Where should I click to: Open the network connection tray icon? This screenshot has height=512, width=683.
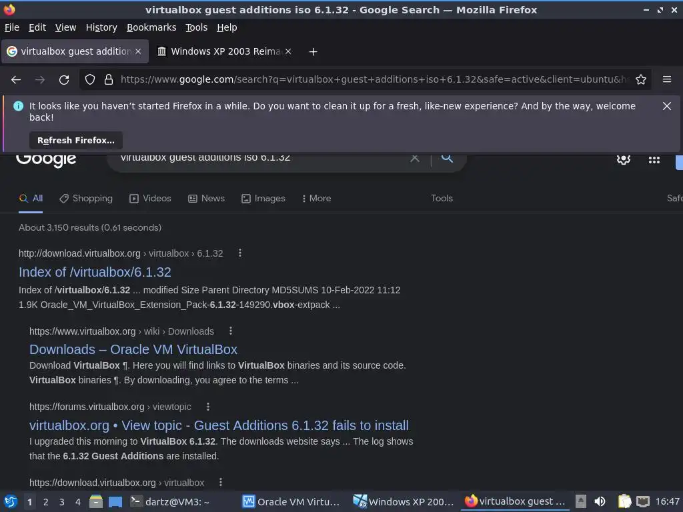point(643,501)
